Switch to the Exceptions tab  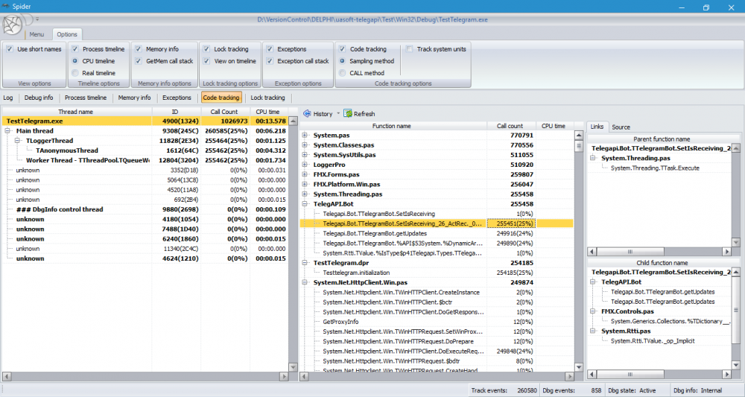pyautogui.click(x=177, y=98)
